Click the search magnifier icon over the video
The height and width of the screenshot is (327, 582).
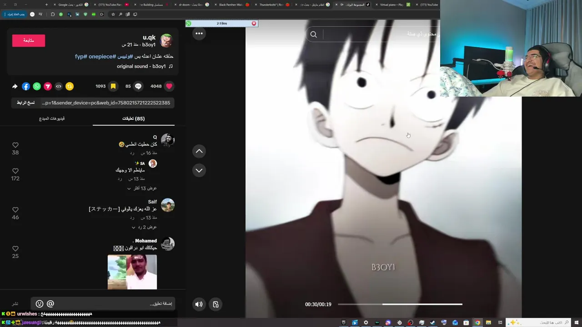coord(314,35)
